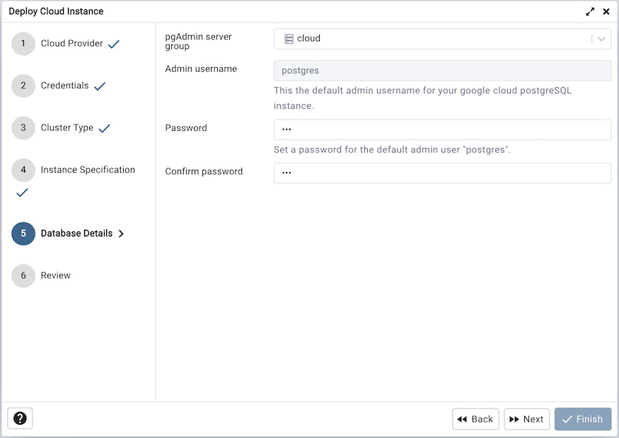This screenshot has height=438, width=619.
Task: Click the Finish button's check icon
Action: point(568,419)
